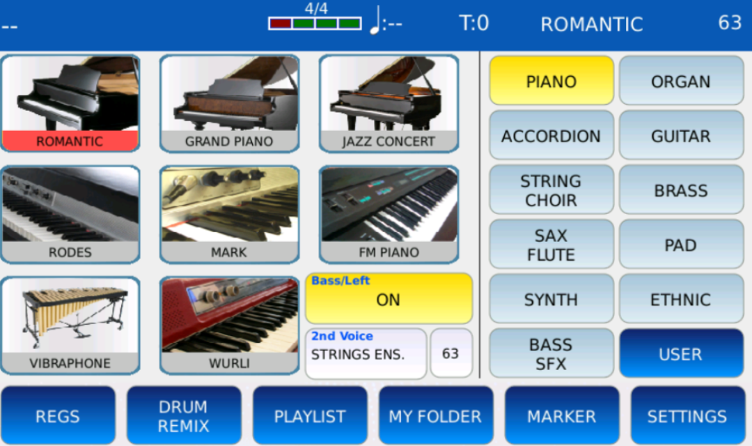
Task: Tap the tempo note display
Action: click(386, 21)
